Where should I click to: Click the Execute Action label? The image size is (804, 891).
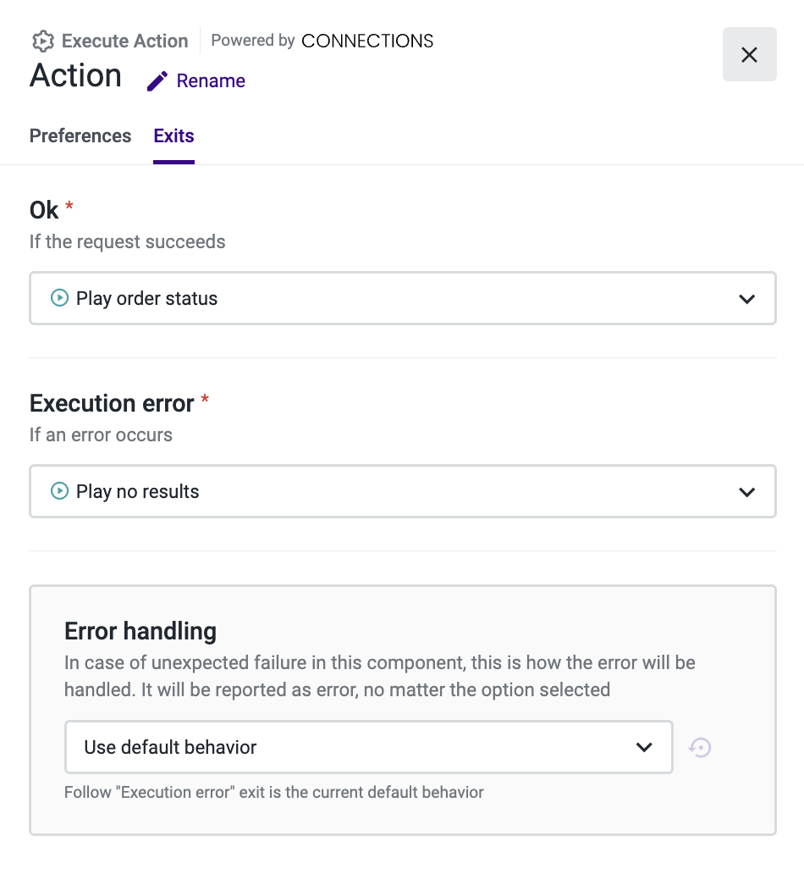(x=124, y=41)
